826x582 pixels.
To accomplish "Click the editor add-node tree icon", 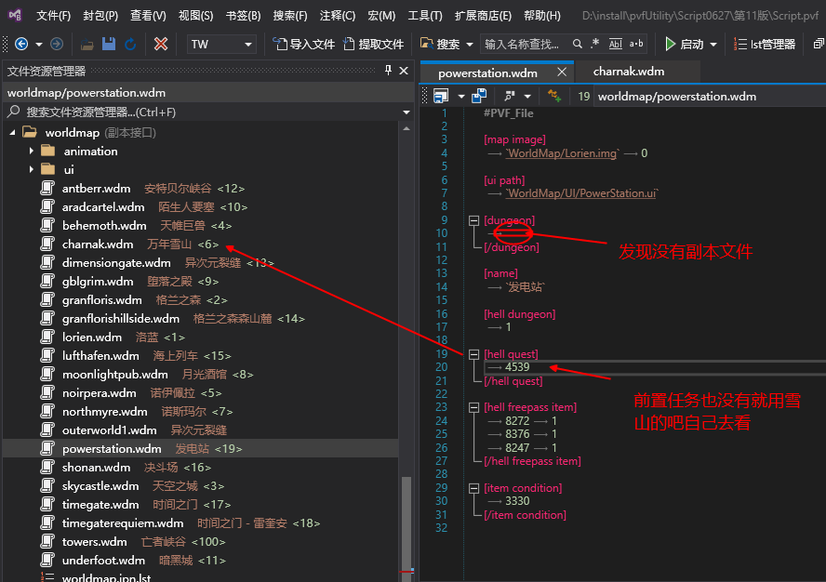I will coord(554,96).
